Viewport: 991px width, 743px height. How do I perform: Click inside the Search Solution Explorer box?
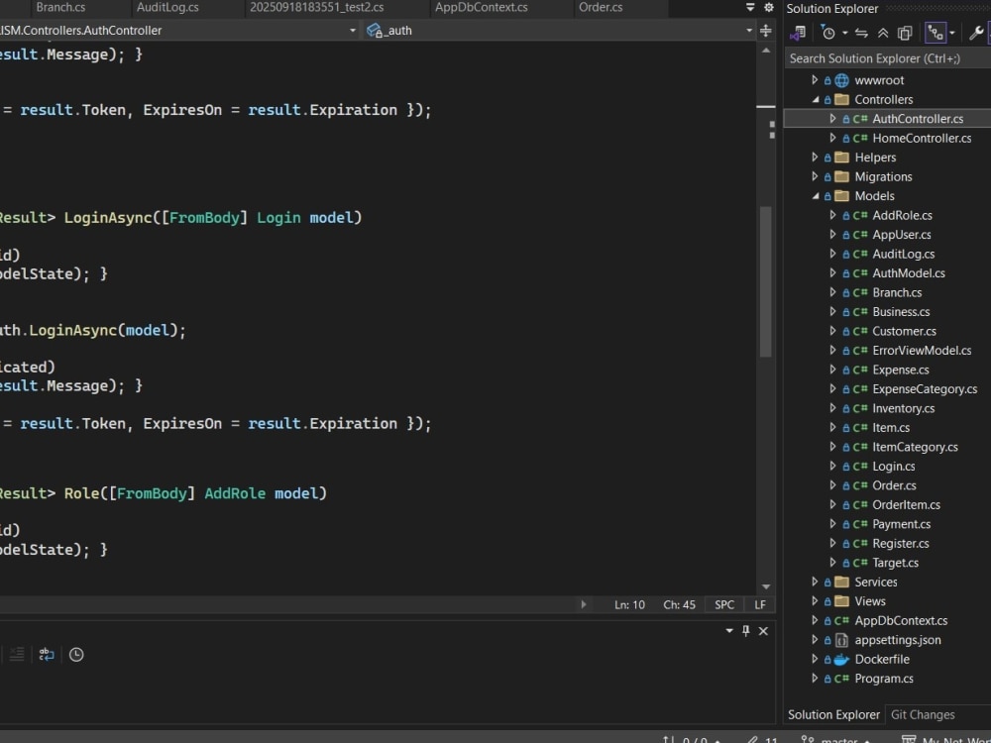click(x=882, y=57)
